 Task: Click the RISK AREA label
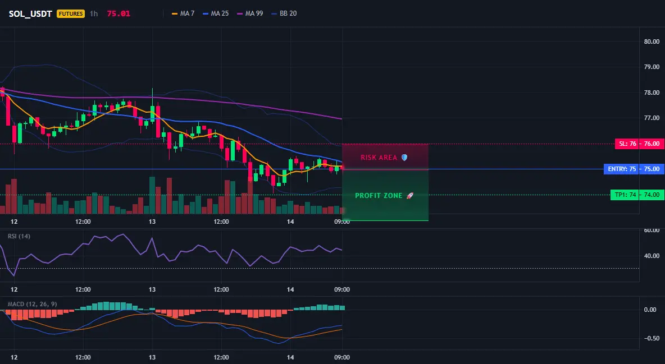(x=379, y=158)
